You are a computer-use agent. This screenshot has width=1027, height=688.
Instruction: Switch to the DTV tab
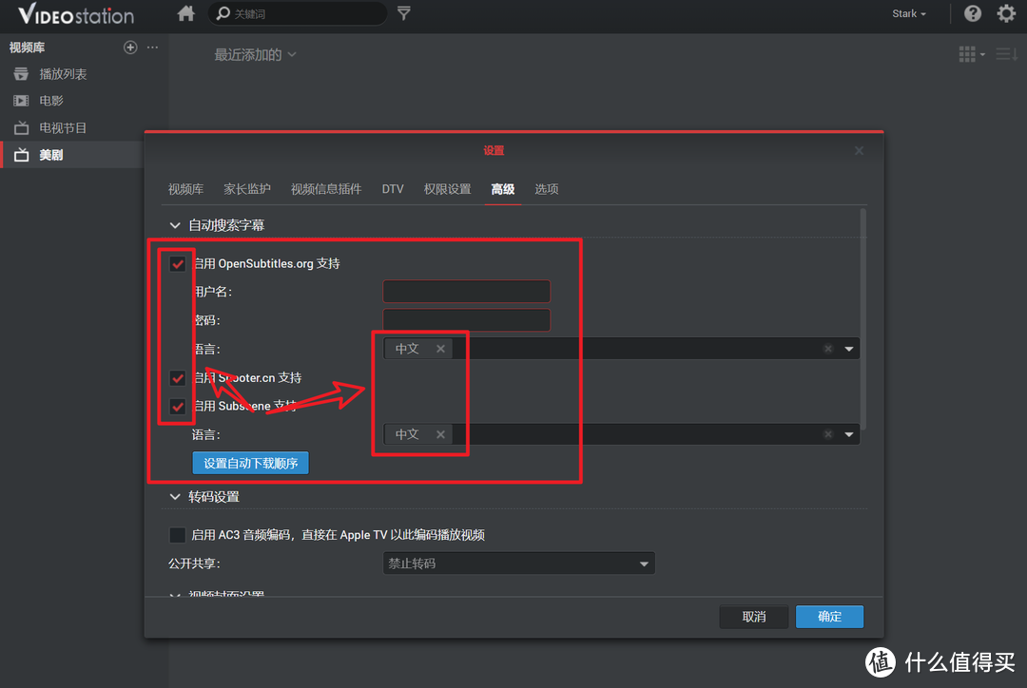click(393, 189)
